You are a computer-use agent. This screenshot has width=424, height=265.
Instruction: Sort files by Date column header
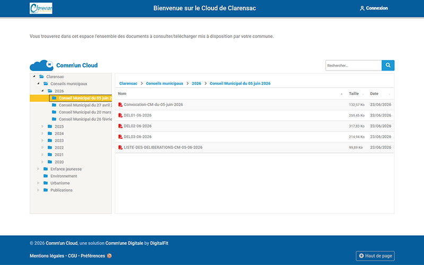click(374, 94)
